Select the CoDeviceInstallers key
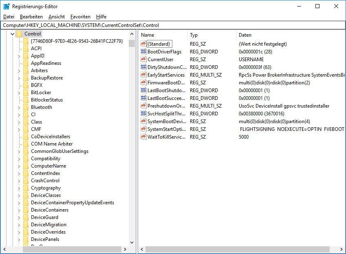 pyautogui.click(x=51, y=137)
